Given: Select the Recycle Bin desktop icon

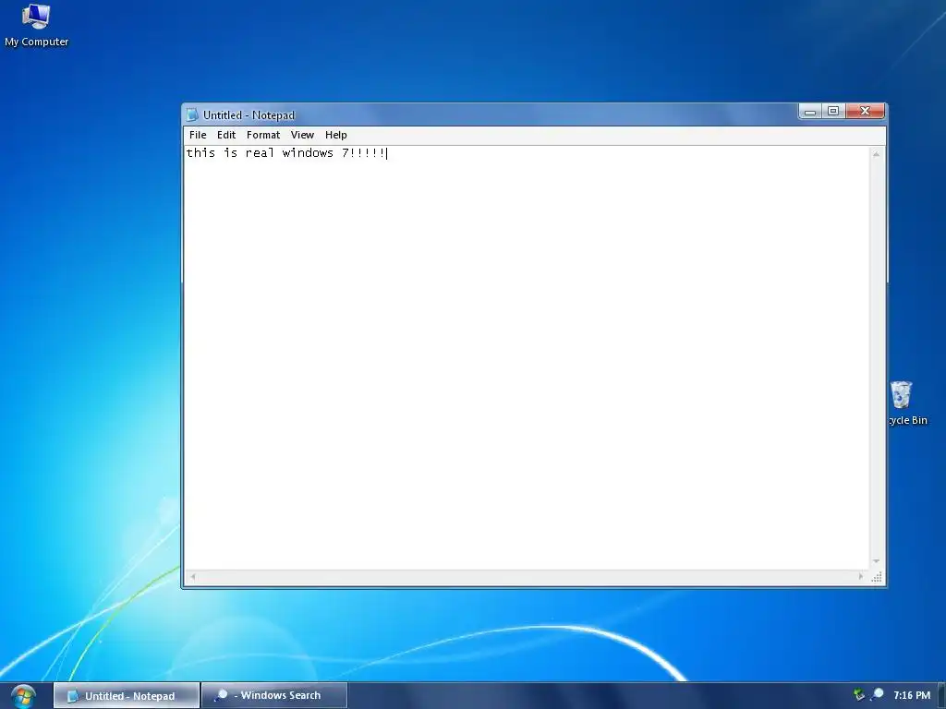Looking at the screenshot, I should 907,403.
